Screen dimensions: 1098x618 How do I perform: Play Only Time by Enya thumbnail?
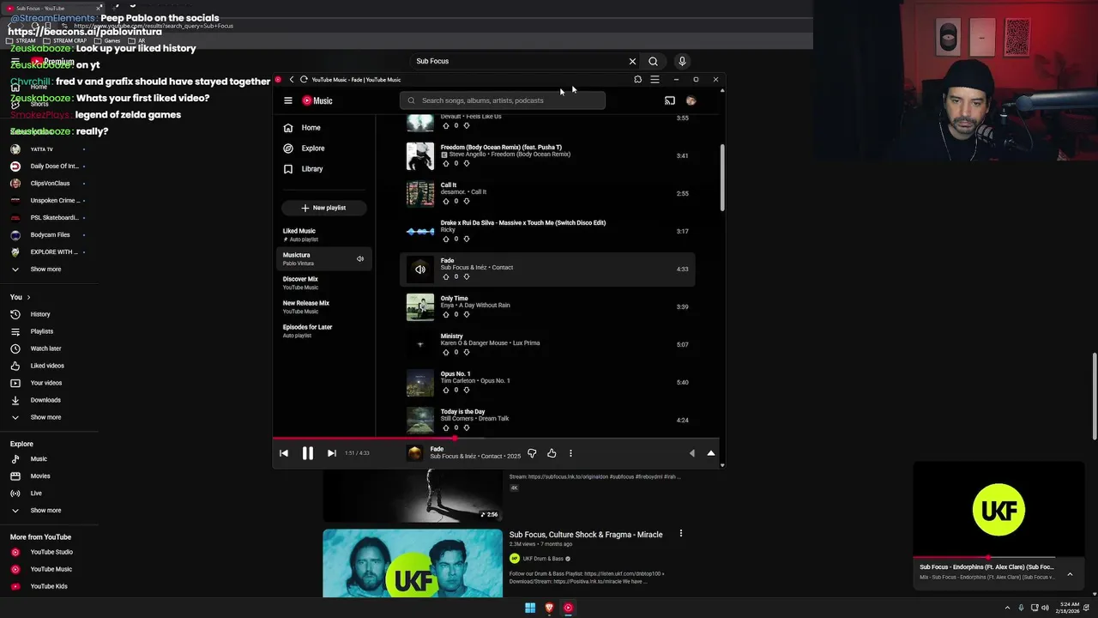(x=420, y=306)
